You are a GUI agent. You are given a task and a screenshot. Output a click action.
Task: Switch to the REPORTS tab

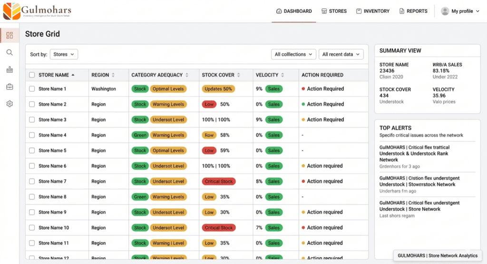coord(413,11)
